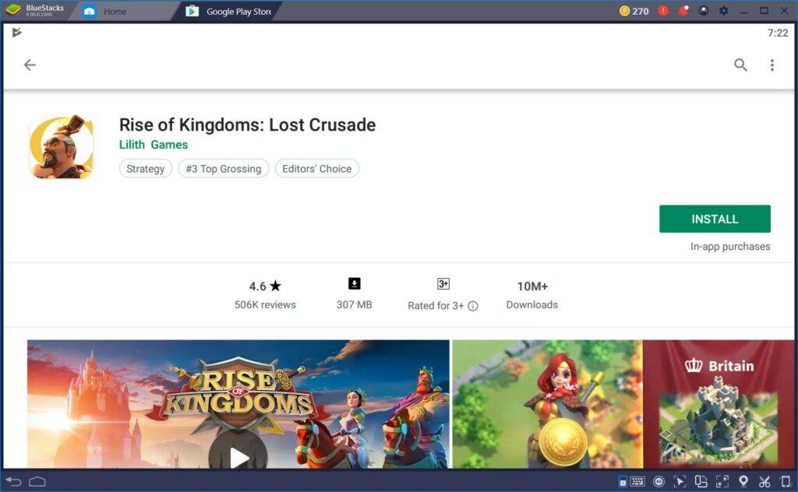The width and height of the screenshot is (798, 492).
Task: Expand the Rated for 3+ info
Action: pos(471,305)
